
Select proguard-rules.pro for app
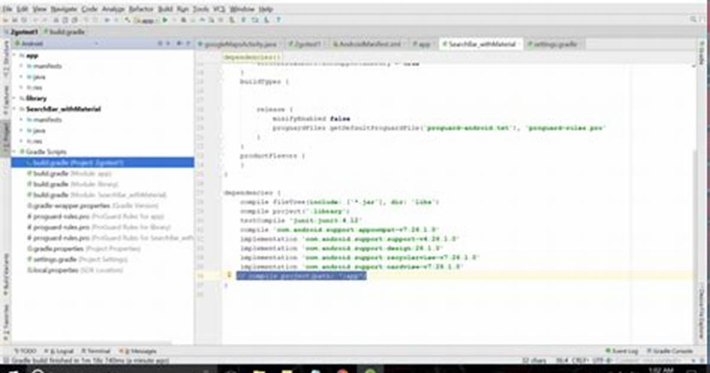point(95,217)
